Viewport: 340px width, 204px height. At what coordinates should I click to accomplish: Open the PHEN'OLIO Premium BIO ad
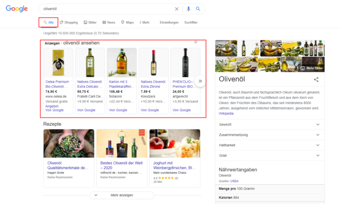(184, 84)
